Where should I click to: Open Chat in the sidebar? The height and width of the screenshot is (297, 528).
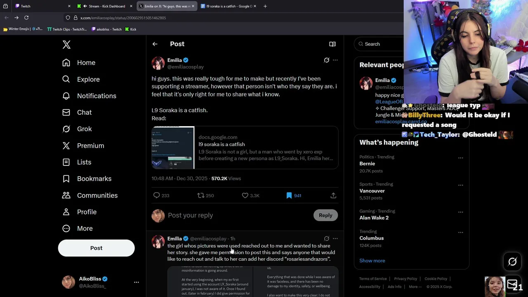pyautogui.click(x=77, y=112)
